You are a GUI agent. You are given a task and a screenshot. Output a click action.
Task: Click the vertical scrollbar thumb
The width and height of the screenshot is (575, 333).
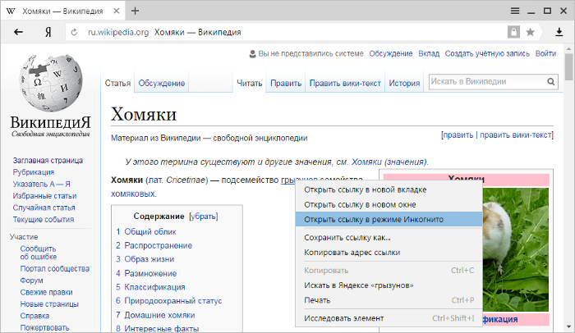coord(568,66)
